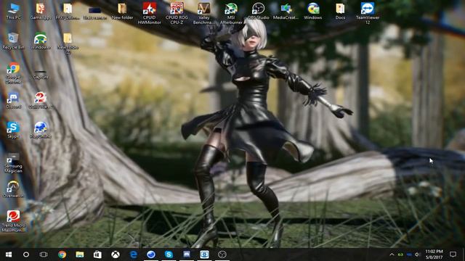Open the GameApps folder on the desktop

click(x=41, y=12)
